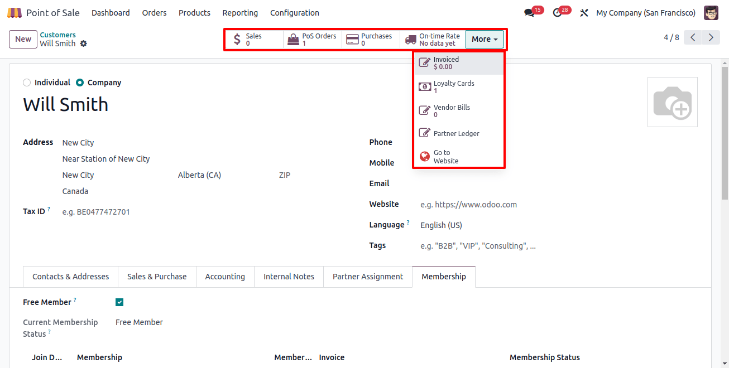
Task: Open the company switcher My Company (San Francisco)
Action: coord(646,12)
